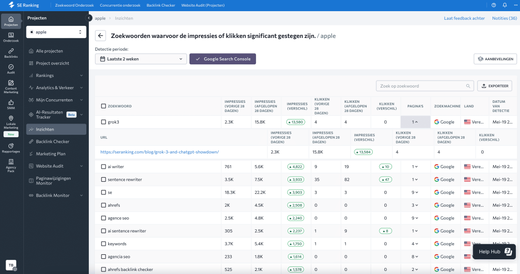Check the ai sentence rewriter row checkbox
The height and width of the screenshot is (274, 520).
pyautogui.click(x=104, y=231)
